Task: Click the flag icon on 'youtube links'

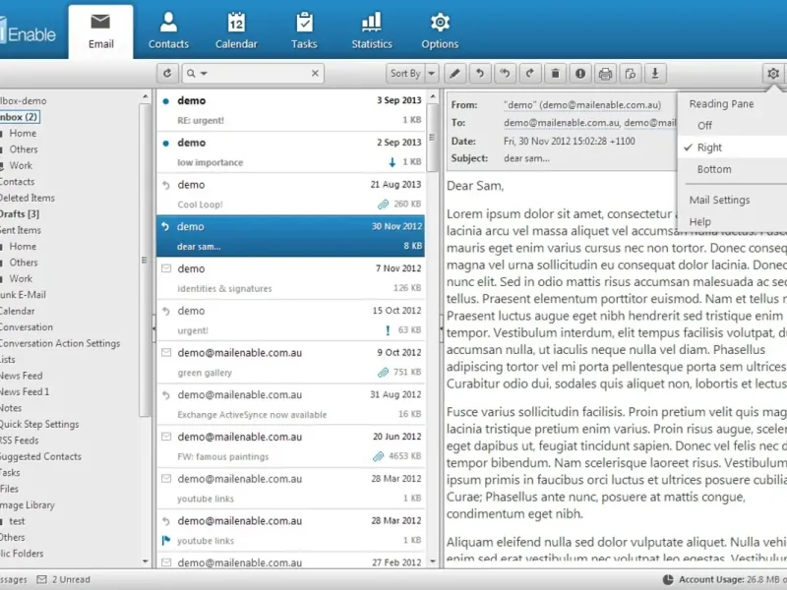Action: pos(166,540)
